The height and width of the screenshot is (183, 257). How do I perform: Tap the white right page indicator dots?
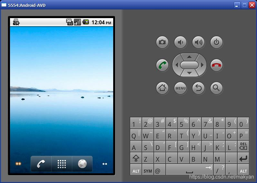click(105, 164)
